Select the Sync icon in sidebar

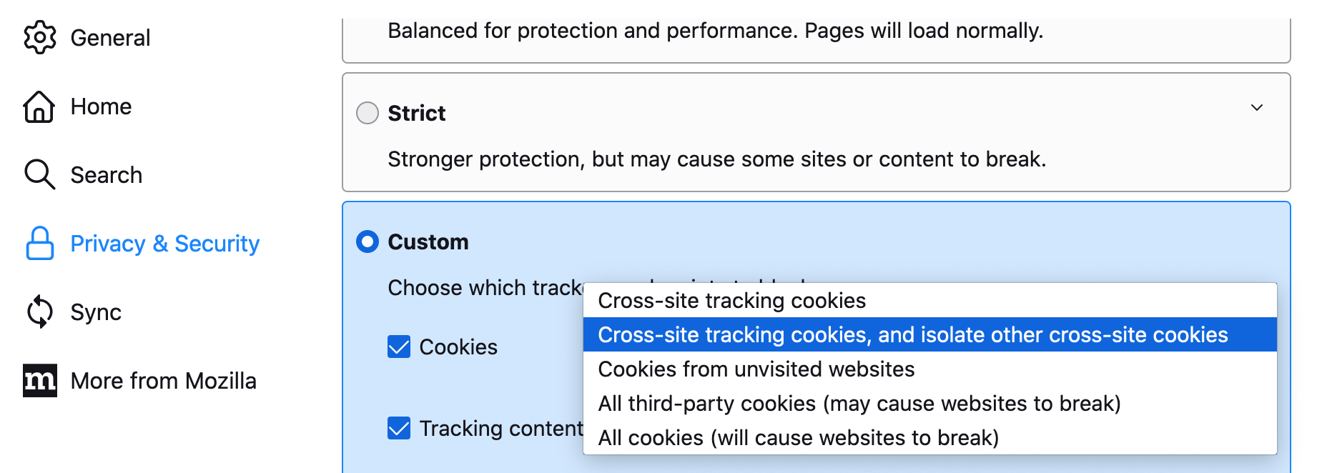point(39,312)
